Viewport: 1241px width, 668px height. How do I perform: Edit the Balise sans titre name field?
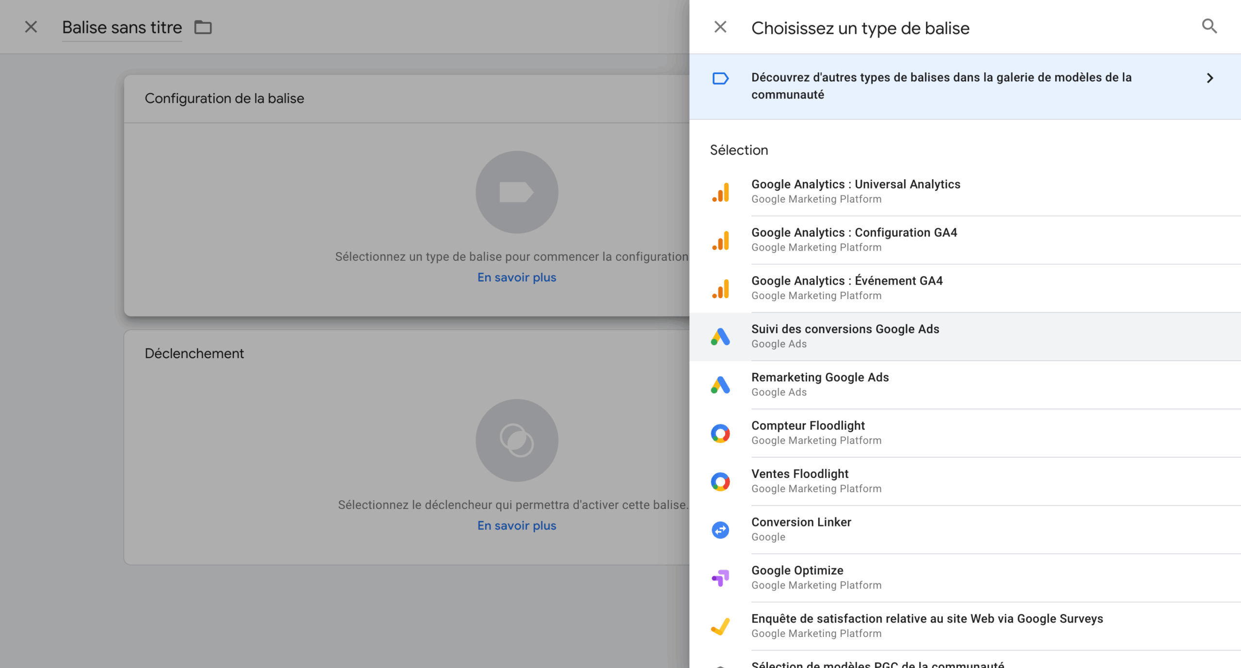pyautogui.click(x=122, y=28)
